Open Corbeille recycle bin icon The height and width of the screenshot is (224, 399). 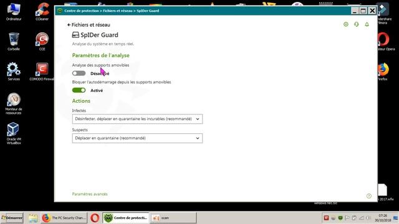[14, 42]
